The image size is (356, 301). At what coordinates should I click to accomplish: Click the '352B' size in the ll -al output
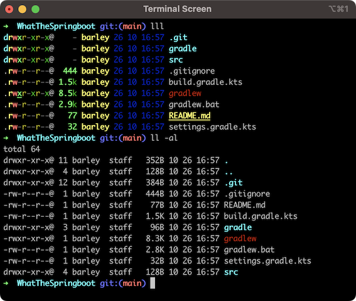(155, 160)
